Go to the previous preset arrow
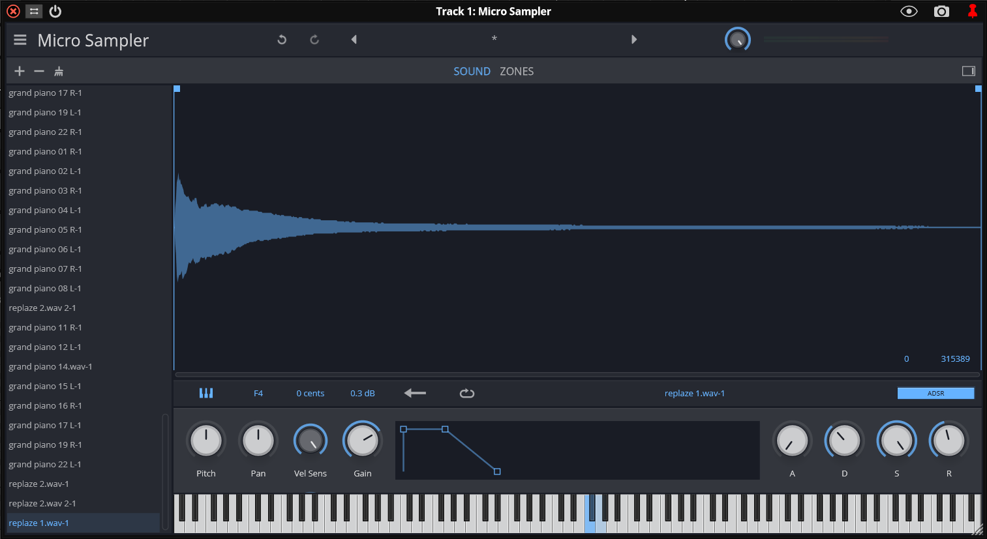Screen dimensions: 987x539 click(x=354, y=40)
